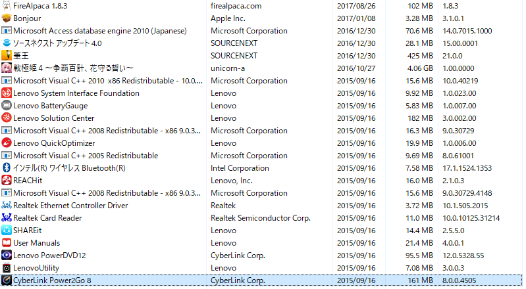Select Microsoft Visual C++ 2005 Redistributable name

(x=86, y=156)
